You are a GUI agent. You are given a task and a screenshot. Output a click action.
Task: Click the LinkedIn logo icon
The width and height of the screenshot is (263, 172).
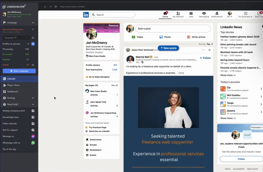(x=86, y=15)
